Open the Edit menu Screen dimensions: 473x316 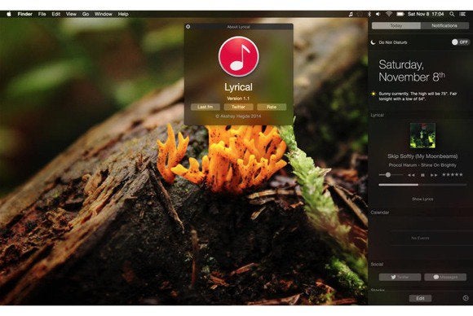click(x=55, y=14)
